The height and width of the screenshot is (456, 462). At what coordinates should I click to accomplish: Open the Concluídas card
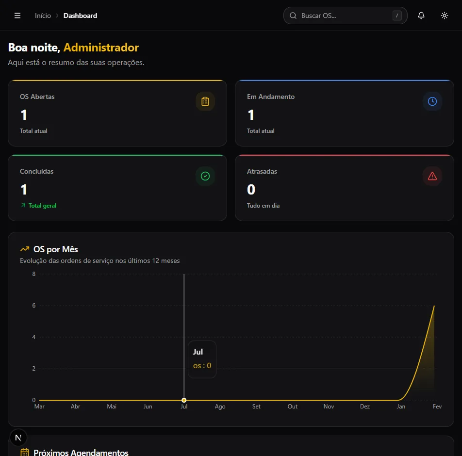tap(117, 188)
